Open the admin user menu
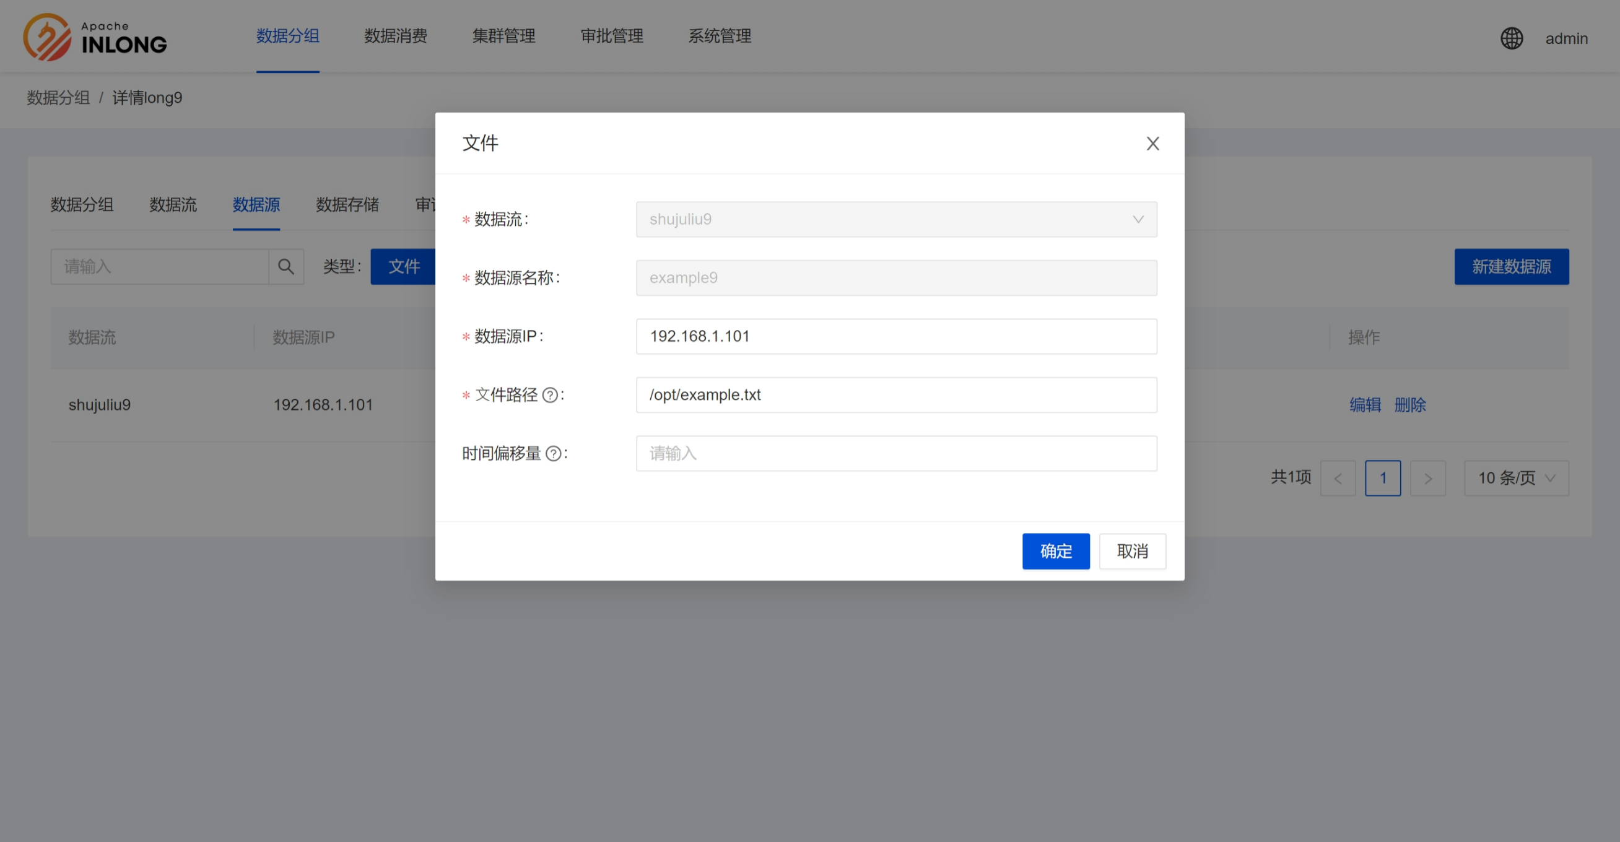The height and width of the screenshot is (842, 1620). [x=1566, y=38]
